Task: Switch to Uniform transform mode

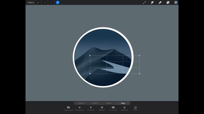Action: (95, 103)
